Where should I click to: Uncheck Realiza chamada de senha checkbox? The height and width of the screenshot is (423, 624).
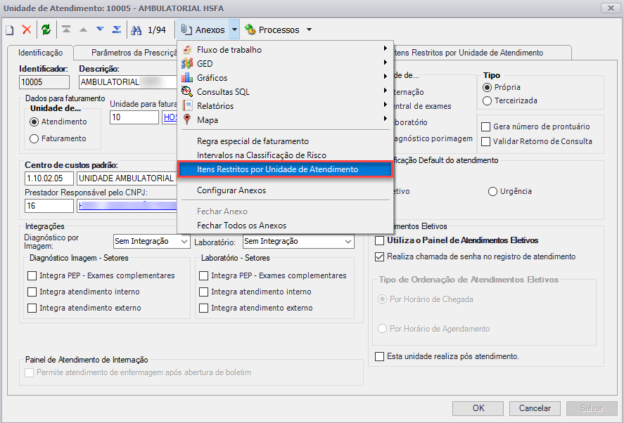click(380, 256)
